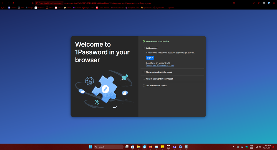Click the Extension (1Password Manager) identity badge
Image resolution: width=277 pixels, height=150 pixels.
[x=49, y=3]
